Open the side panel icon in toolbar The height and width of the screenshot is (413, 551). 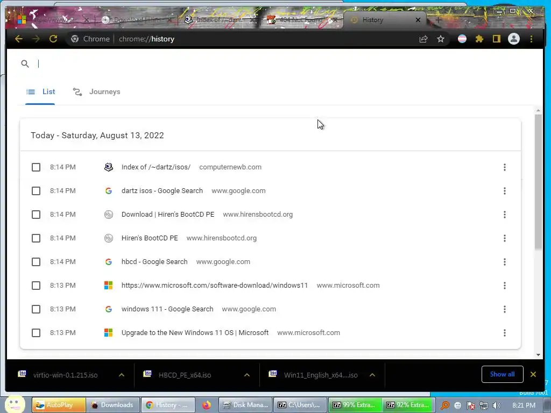pos(496,39)
